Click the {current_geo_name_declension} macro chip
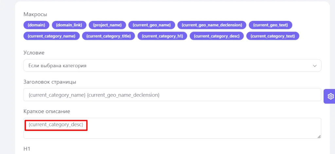Image resolution: width=335 pixels, height=154 pixels. (x=212, y=25)
